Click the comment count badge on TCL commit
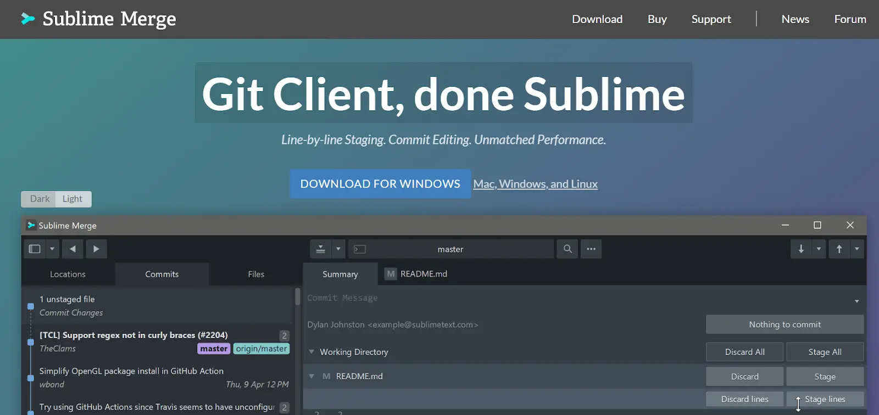Image resolution: width=879 pixels, height=415 pixels. click(x=284, y=335)
